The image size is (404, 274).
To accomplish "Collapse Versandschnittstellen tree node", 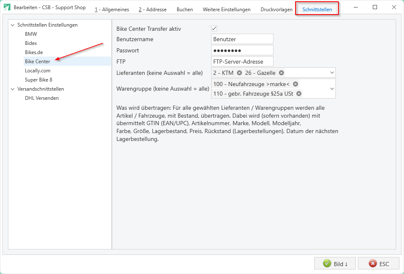I will (x=12, y=89).
